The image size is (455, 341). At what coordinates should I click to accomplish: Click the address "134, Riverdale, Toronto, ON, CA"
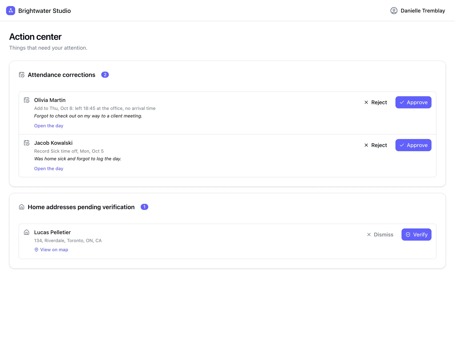pyautogui.click(x=68, y=240)
